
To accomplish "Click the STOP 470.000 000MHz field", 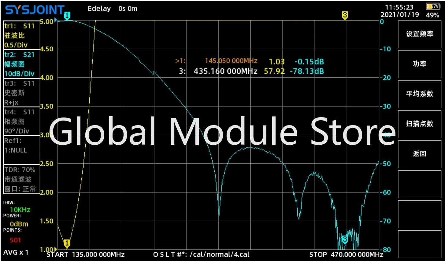I will (x=346, y=255).
